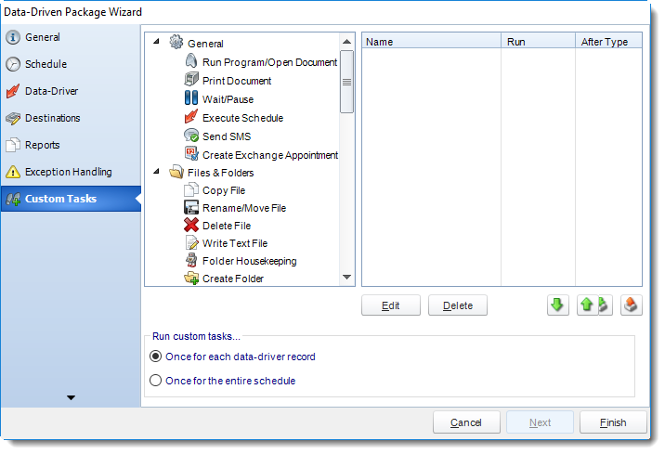Viewport: 665px width, 454px height.
Task: Click the Edit button
Action: (x=391, y=305)
